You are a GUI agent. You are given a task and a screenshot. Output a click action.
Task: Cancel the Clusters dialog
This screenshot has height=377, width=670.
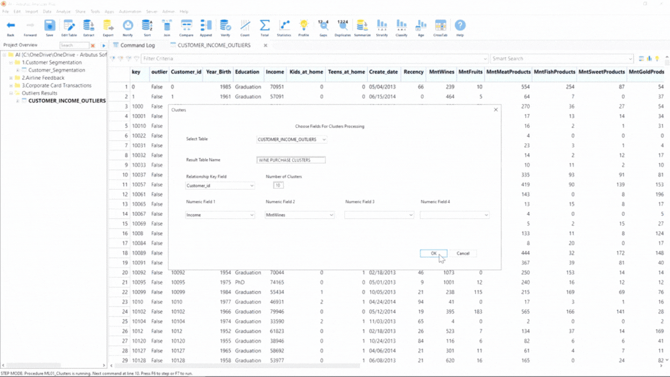coord(463,254)
